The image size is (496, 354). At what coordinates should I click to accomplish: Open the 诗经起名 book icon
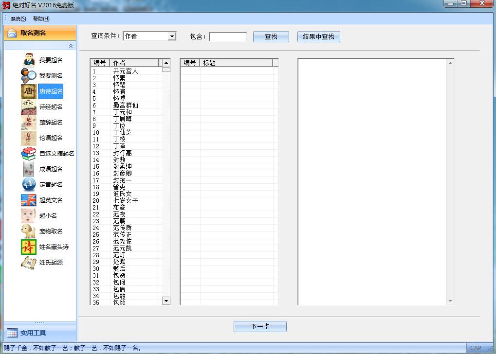(x=29, y=107)
